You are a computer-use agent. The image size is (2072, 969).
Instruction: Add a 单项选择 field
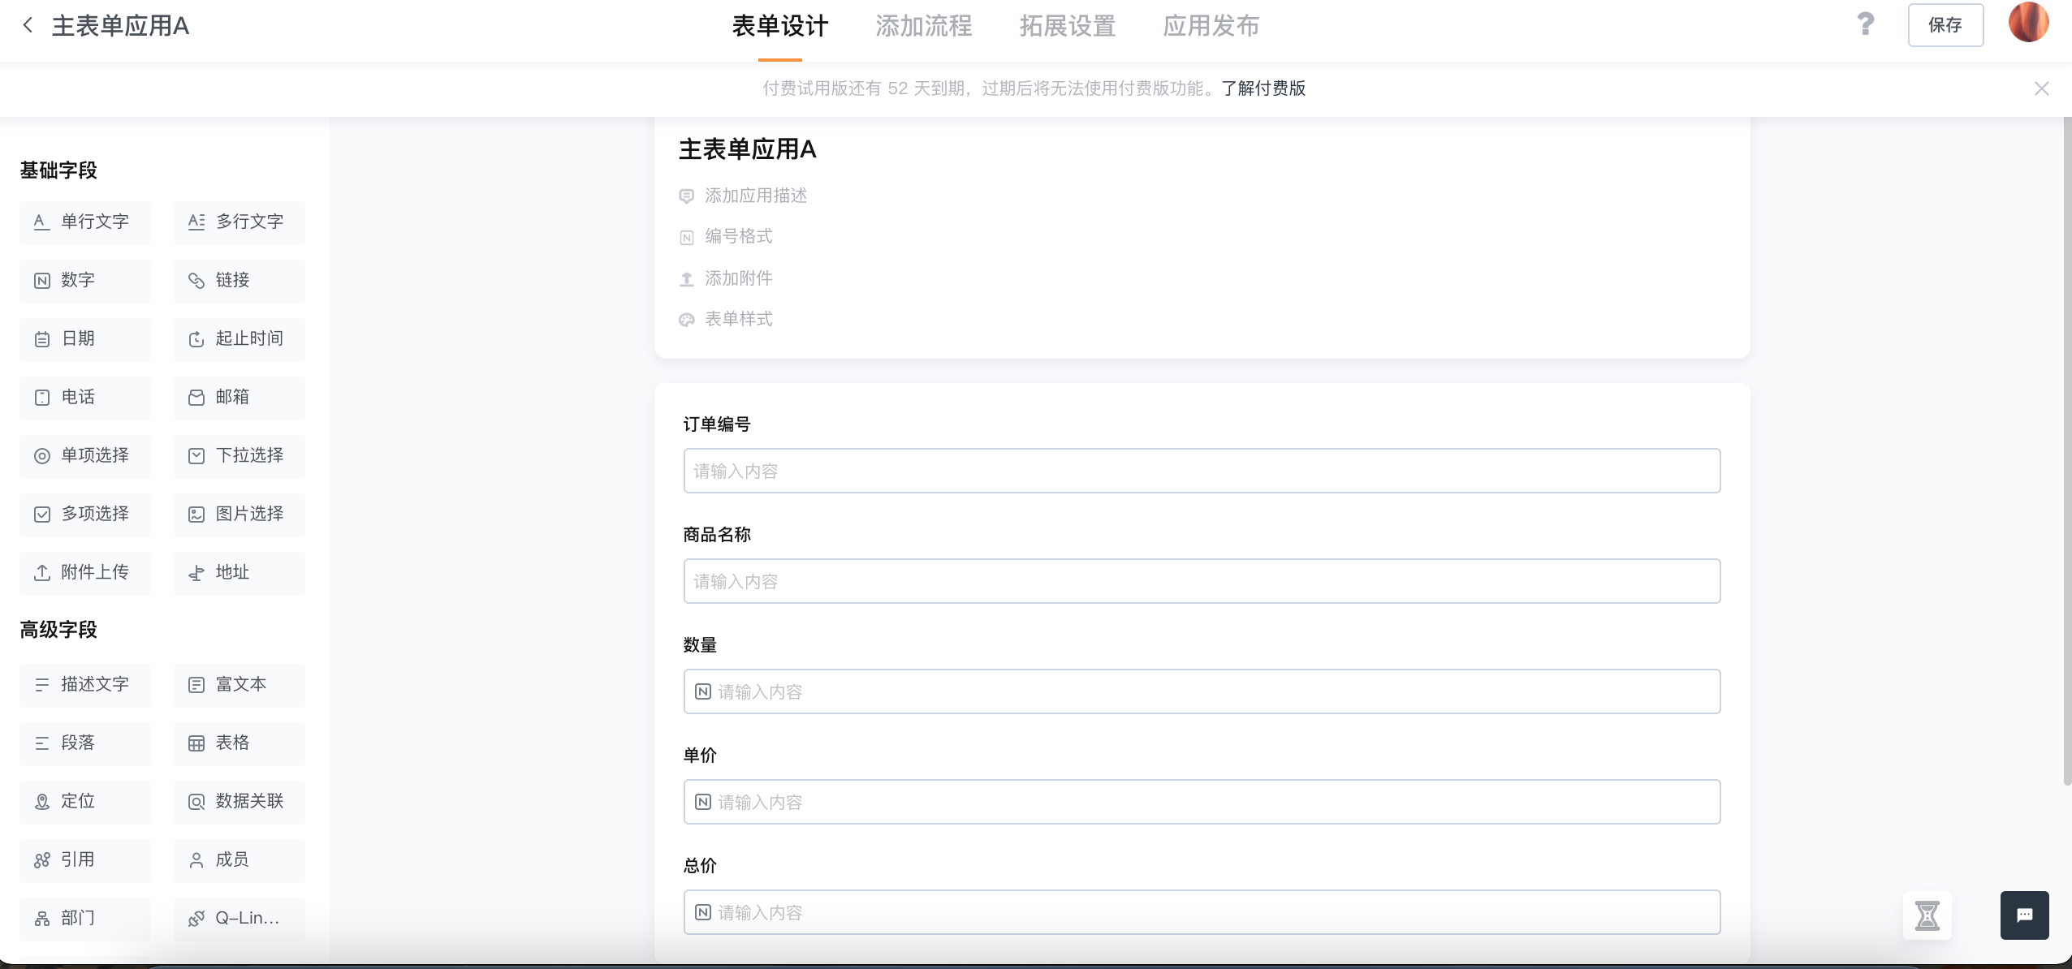pos(85,456)
